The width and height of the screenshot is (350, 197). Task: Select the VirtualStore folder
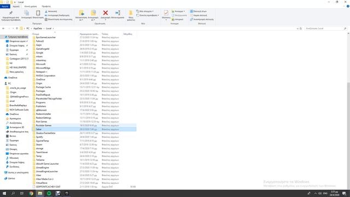42,183
